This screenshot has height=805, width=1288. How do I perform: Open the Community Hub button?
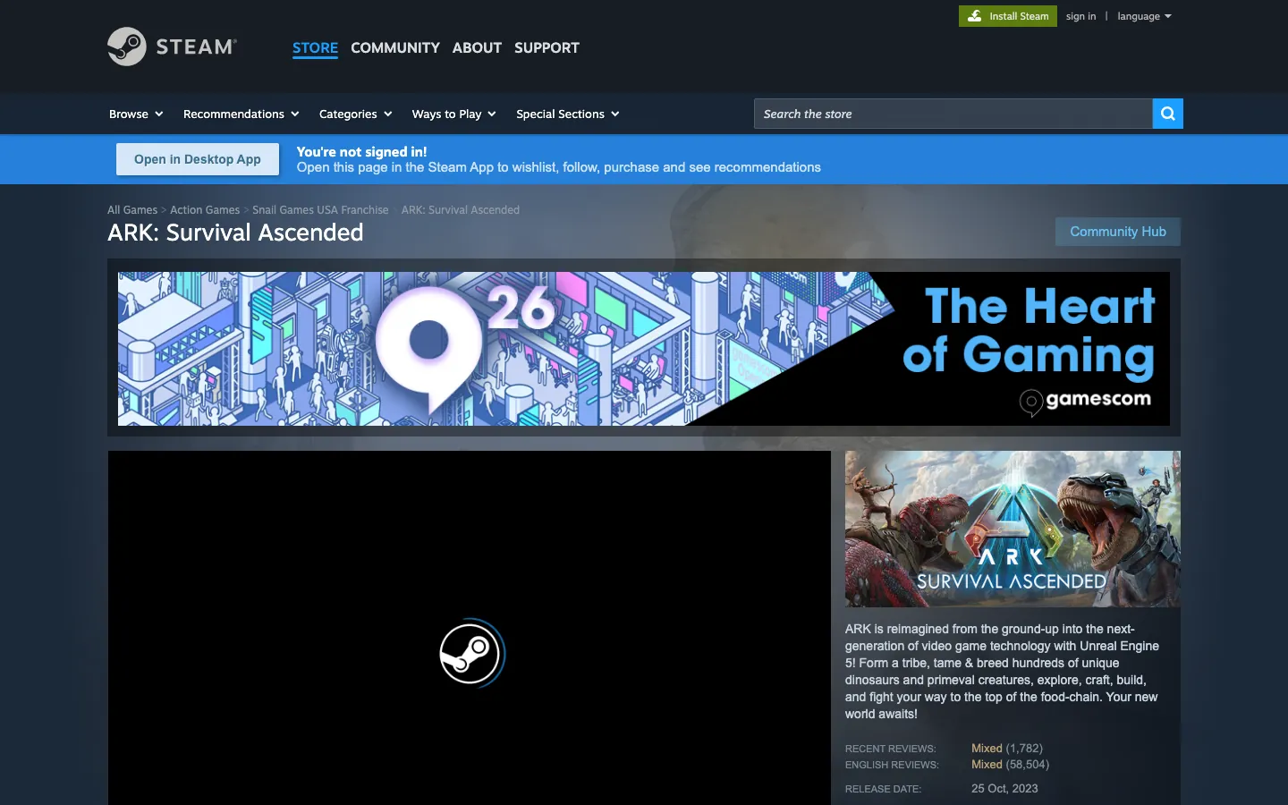pos(1118,232)
